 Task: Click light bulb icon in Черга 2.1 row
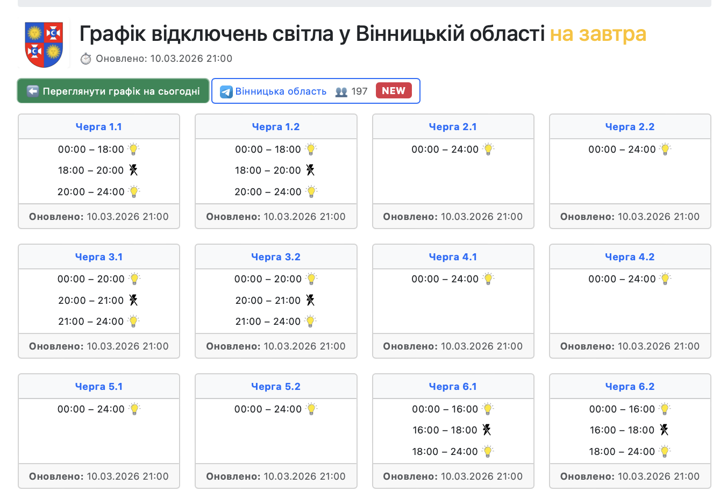pos(488,150)
